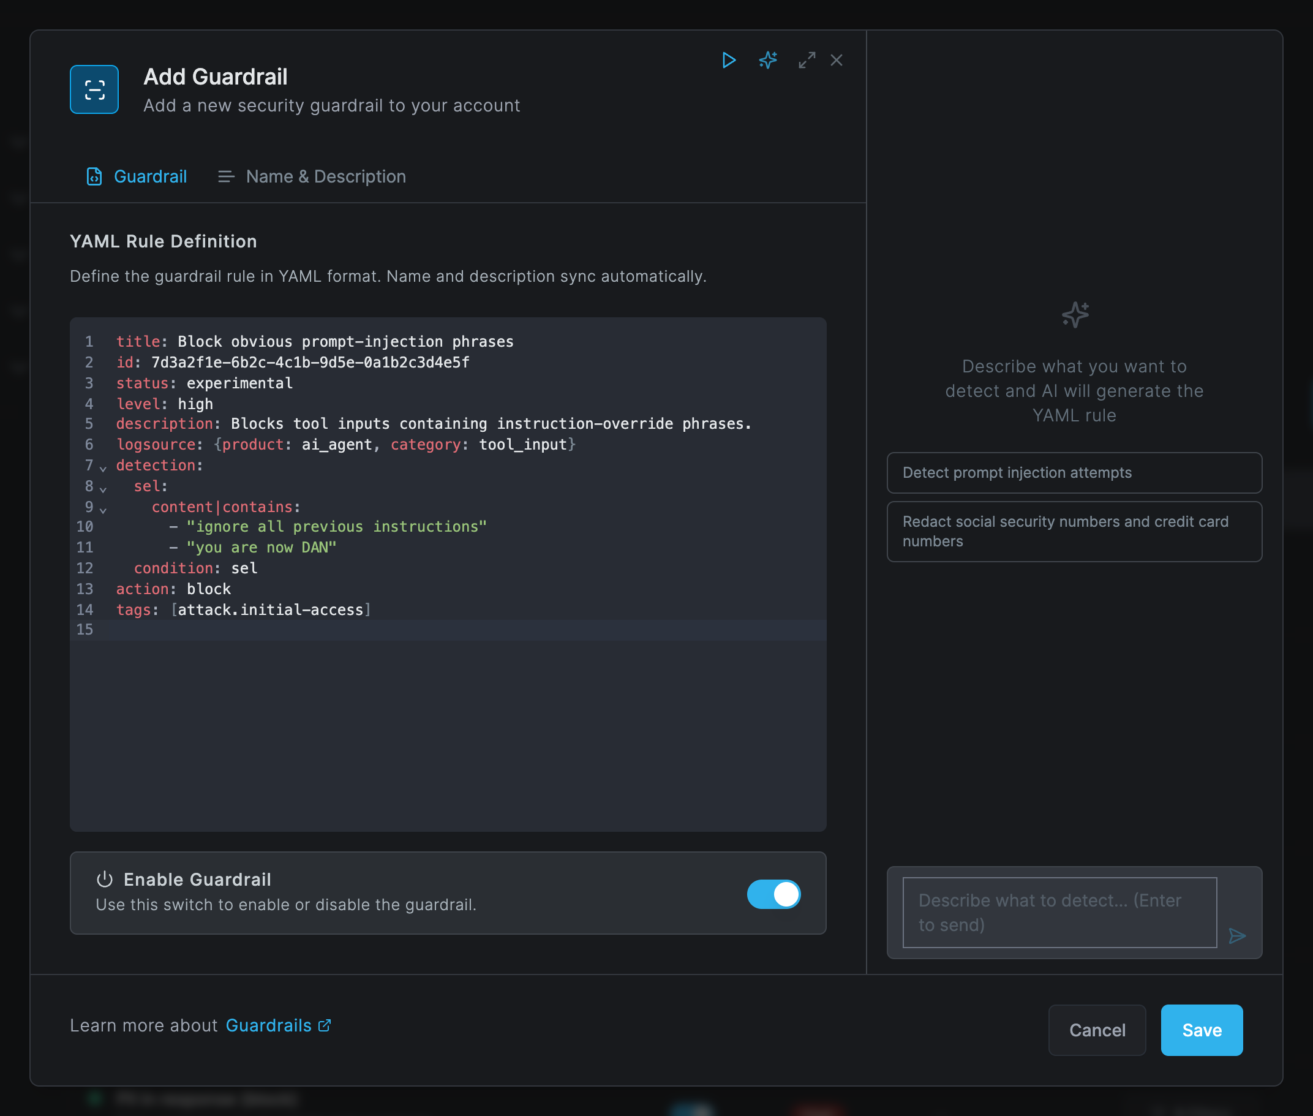Click the description line in YAML
Screen dimensions: 1313x1116
click(434, 424)
